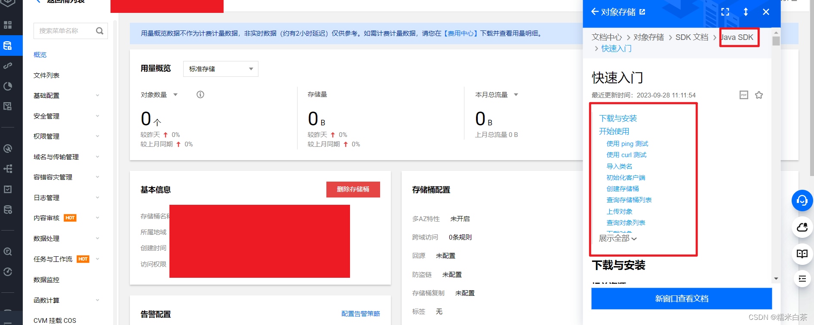The width and height of the screenshot is (814, 325).
Task: Open 数据监控 in the left menu
Action: pyautogui.click(x=46, y=279)
